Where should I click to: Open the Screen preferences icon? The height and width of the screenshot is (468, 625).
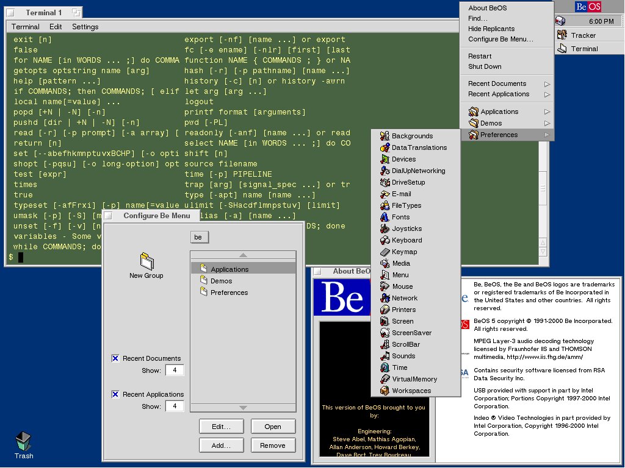[x=385, y=321]
